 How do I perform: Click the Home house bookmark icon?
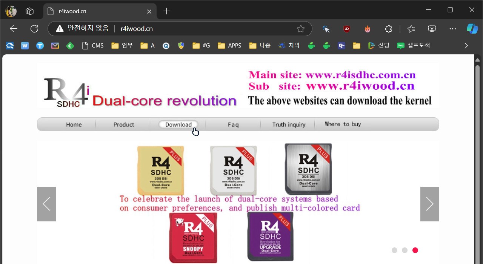click(x=10, y=46)
